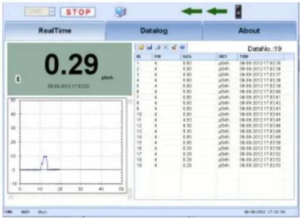Click the computer icon beside STOP
The image size is (300, 218).
120,12
